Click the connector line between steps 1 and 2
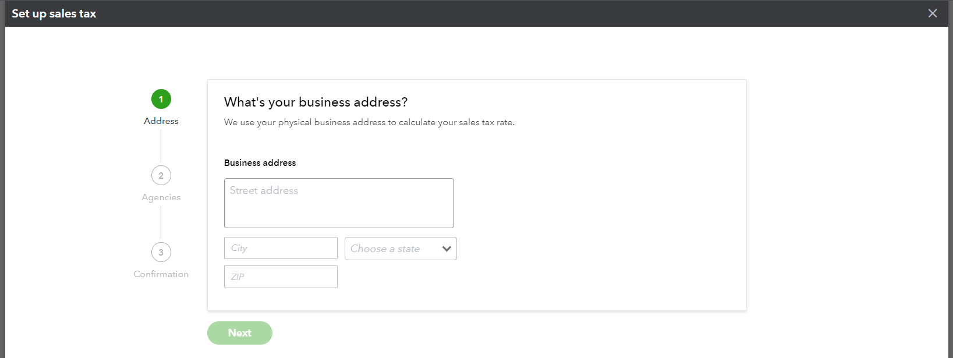 click(161, 146)
